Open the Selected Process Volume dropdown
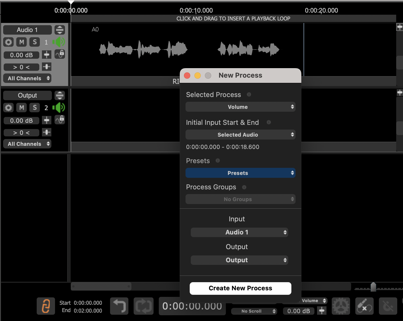Screen dimensions: 403x321 tap(240, 107)
